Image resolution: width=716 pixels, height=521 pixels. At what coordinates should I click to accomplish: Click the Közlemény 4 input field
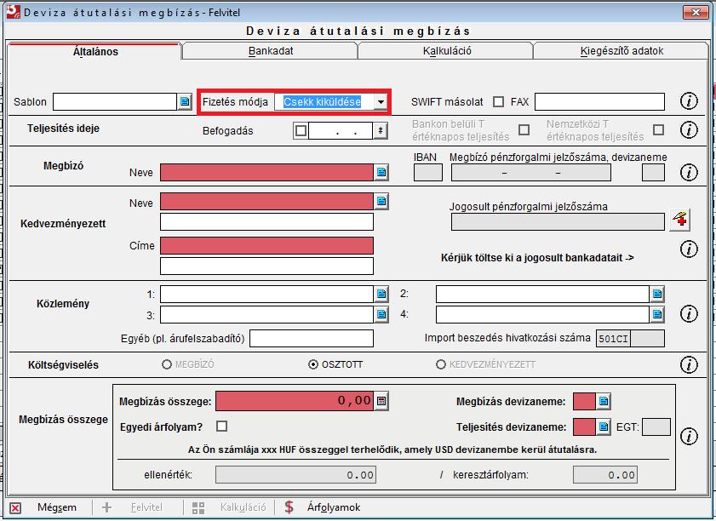point(543,314)
